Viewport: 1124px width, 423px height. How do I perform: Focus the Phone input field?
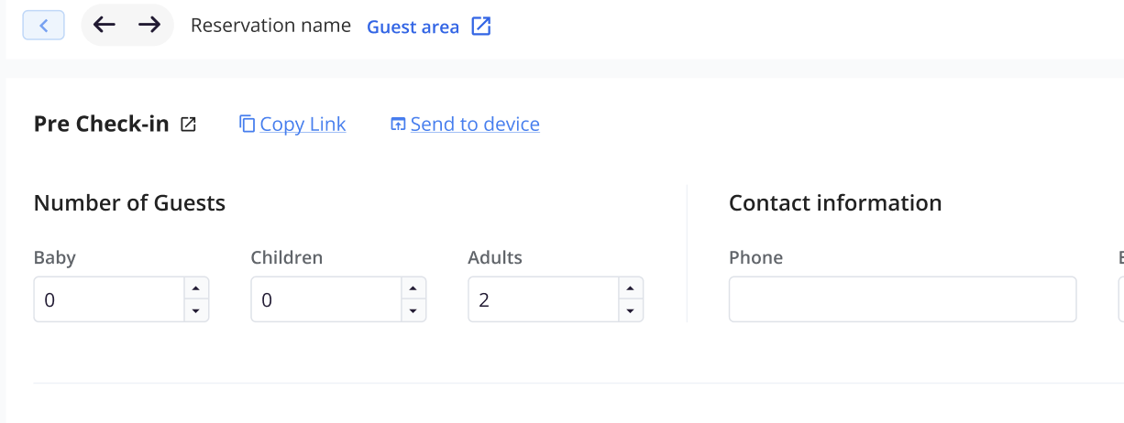click(x=902, y=299)
